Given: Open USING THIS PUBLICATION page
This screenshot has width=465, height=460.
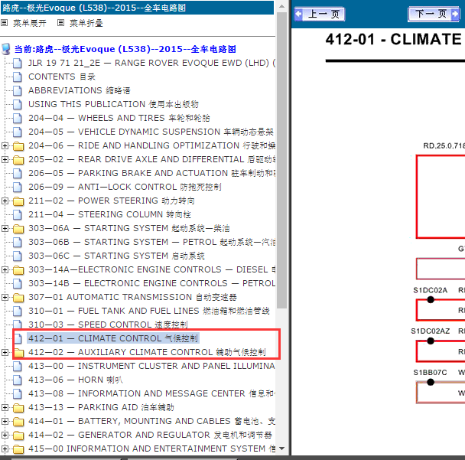Looking at the screenshot, I should (x=113, y=104).
